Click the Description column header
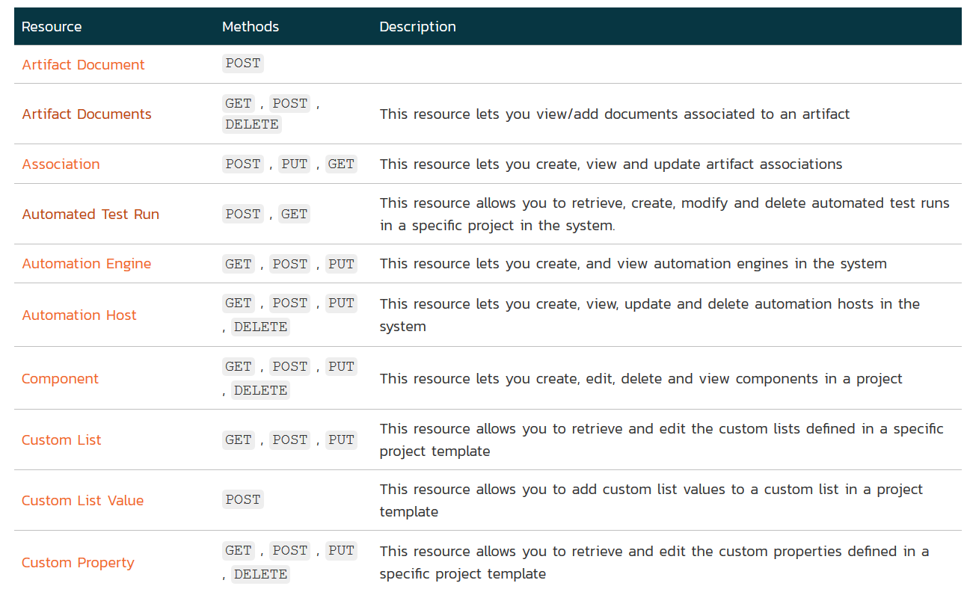This screenshot has width=964, height=589. click(x=417, y=27)
